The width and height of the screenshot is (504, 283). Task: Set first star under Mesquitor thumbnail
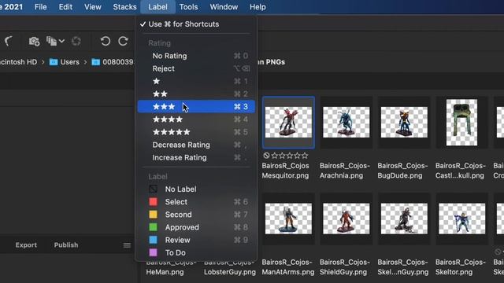tap(275, 156)
